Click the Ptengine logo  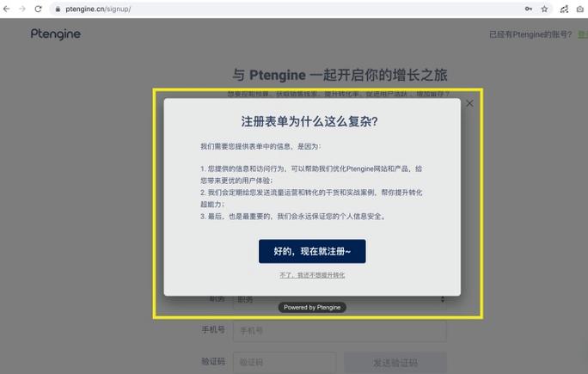pyautogui.click(x=56, y=34)
